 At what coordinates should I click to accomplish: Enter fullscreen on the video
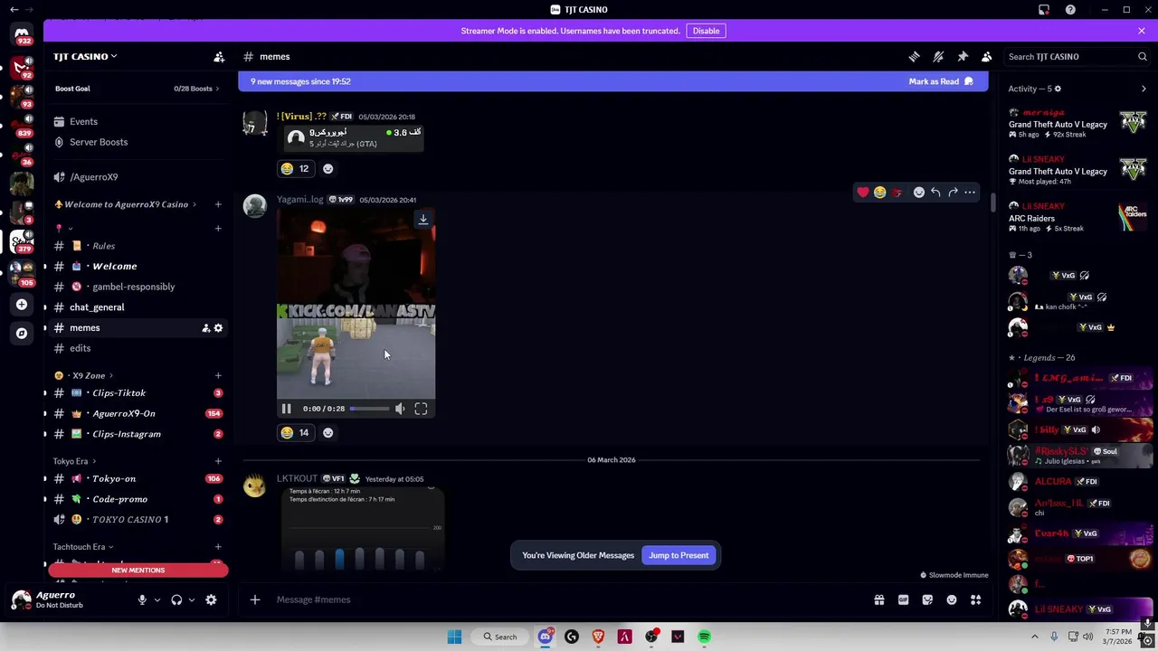pyautogui.click(x=421, y=409)
